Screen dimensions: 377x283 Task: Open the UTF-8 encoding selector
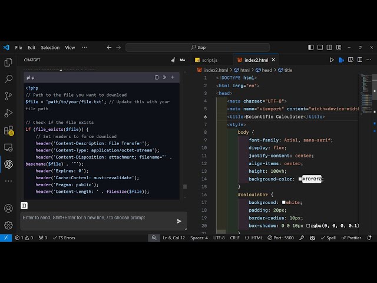tap(219, 238)
